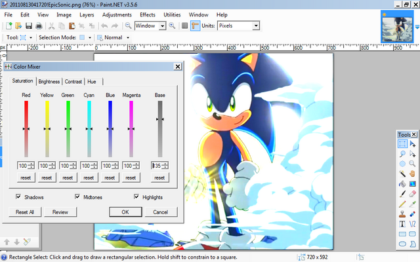Click the Blue saturation slider handle
This screenshot has width=420, height=262.
point(110,129)
